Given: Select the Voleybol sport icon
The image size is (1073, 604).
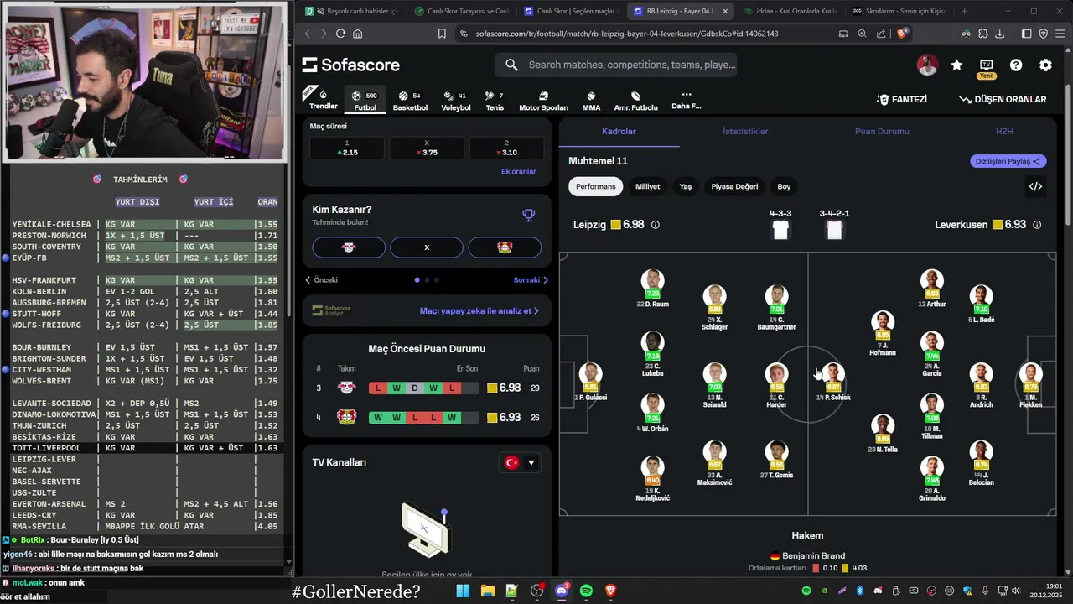Looking at the screenshot, I should click(x=456, y=101).
